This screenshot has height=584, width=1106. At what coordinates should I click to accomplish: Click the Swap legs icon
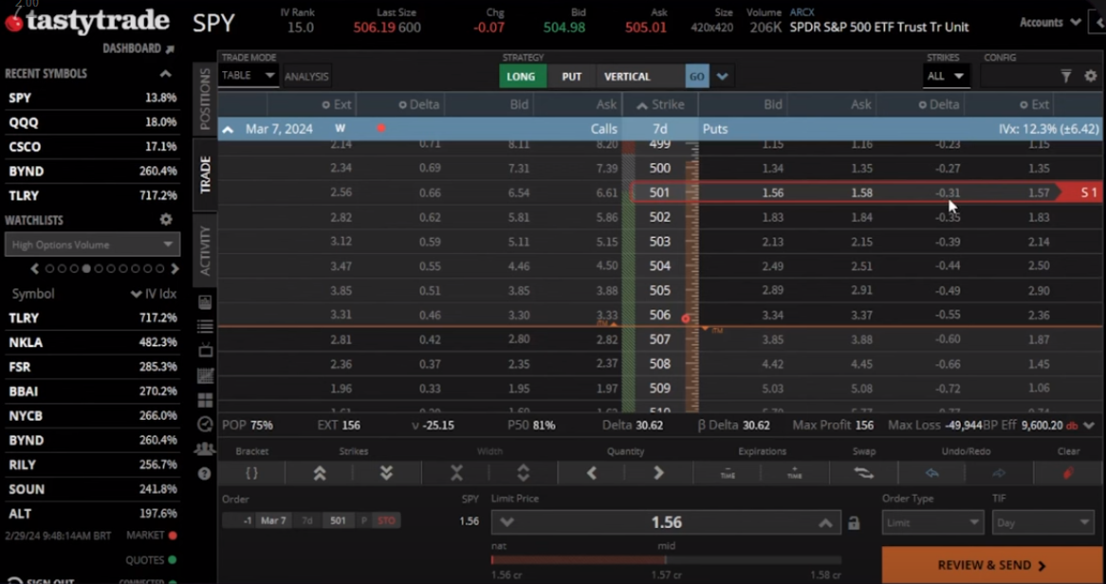point(863,472)
